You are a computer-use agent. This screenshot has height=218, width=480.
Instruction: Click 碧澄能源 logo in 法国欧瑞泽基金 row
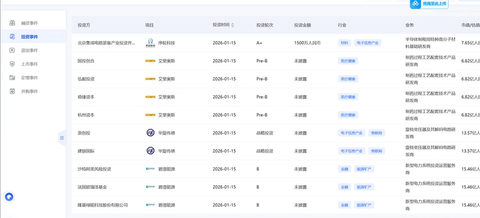(151, 187)
